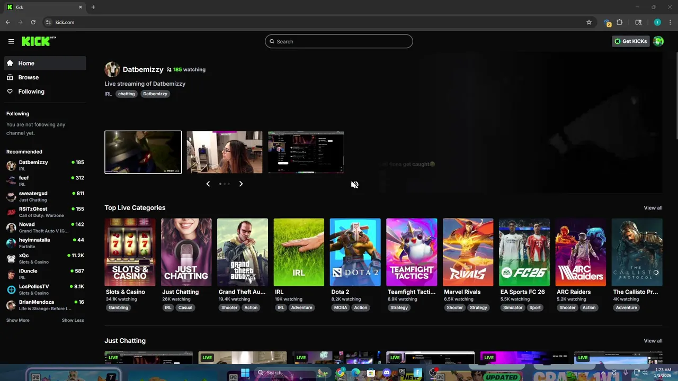Open the ARC Raiders category cover

pyautogui.click(x=581, y=252)
